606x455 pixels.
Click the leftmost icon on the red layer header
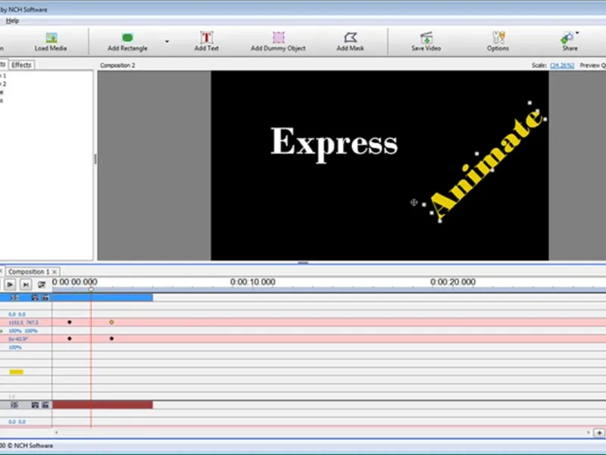(x=14, y=405)
